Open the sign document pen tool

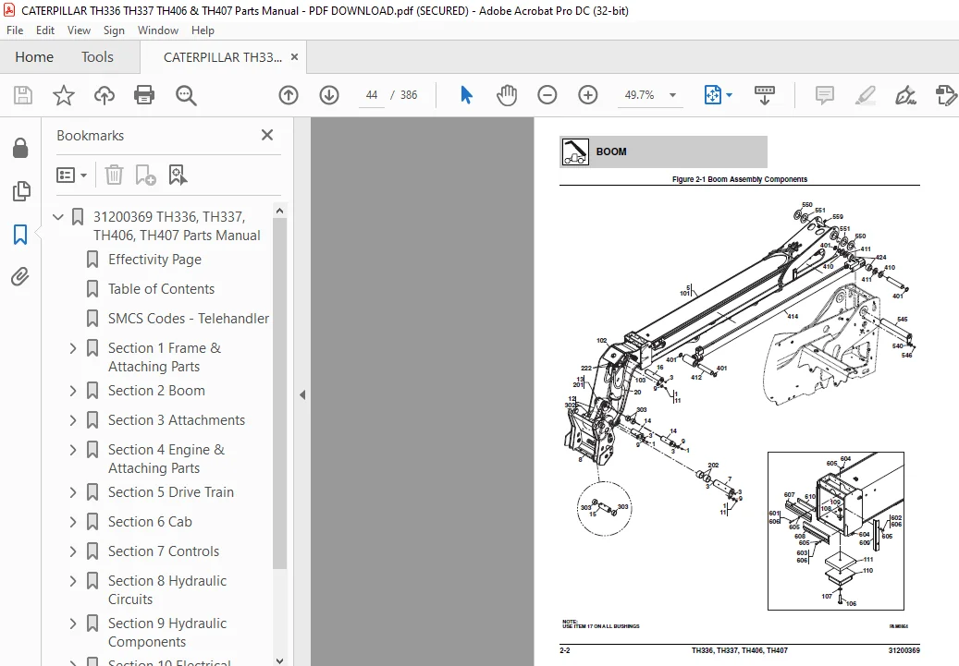[x=905, y=95]
